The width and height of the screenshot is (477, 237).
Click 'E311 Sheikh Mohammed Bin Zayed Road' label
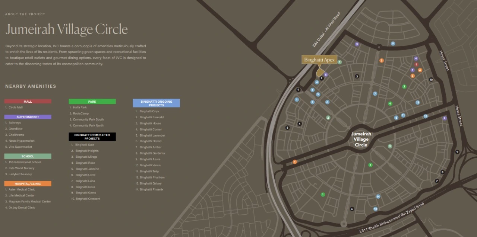tap(392, 218)
